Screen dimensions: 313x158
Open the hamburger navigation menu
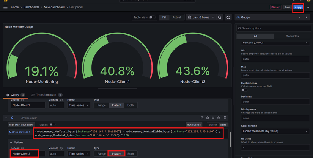5,7
